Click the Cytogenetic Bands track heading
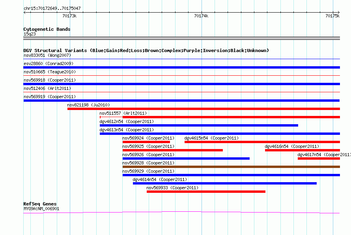Image resolution: width=351 pixels, height=235 pixels. click(47, 29)
